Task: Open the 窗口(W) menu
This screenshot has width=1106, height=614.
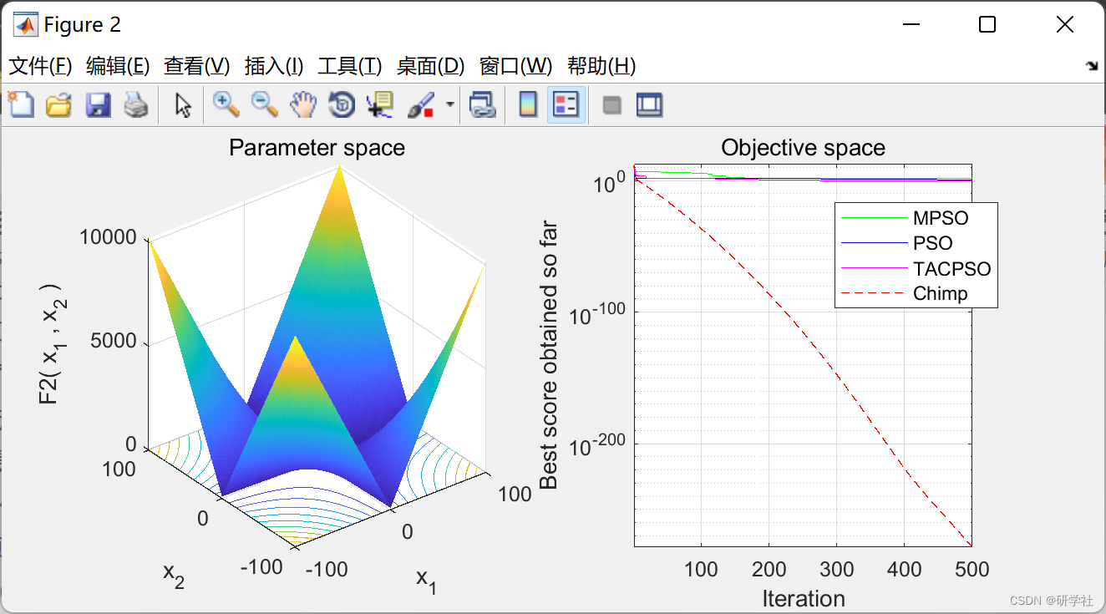Action: click(516, 66)
